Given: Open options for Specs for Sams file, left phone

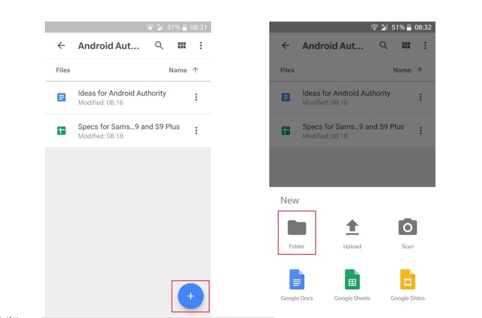Looking at the screenshot, I should pos(196,131).
